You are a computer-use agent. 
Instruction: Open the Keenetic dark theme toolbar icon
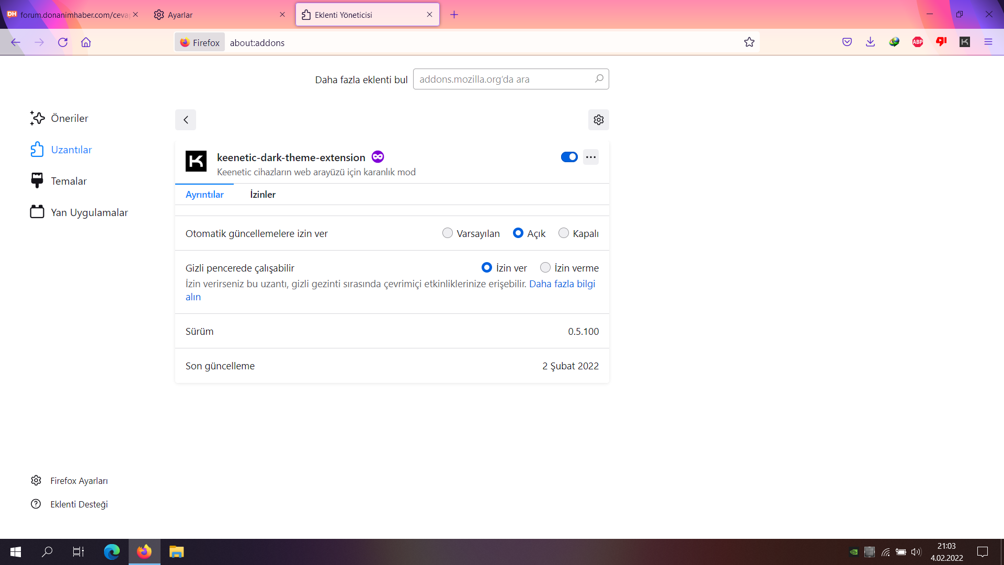pos(965,42)
